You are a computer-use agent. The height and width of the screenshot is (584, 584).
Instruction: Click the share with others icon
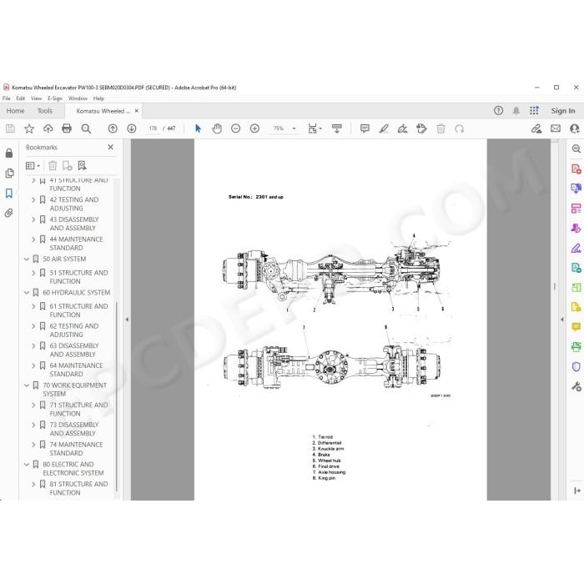coord(574,128)
